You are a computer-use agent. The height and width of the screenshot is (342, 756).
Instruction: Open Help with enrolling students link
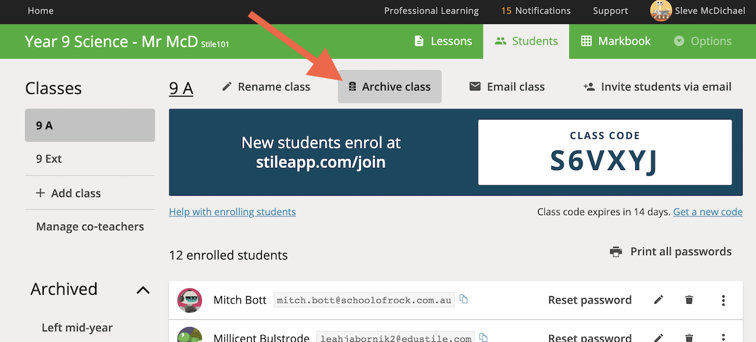(x=232, y=212)
